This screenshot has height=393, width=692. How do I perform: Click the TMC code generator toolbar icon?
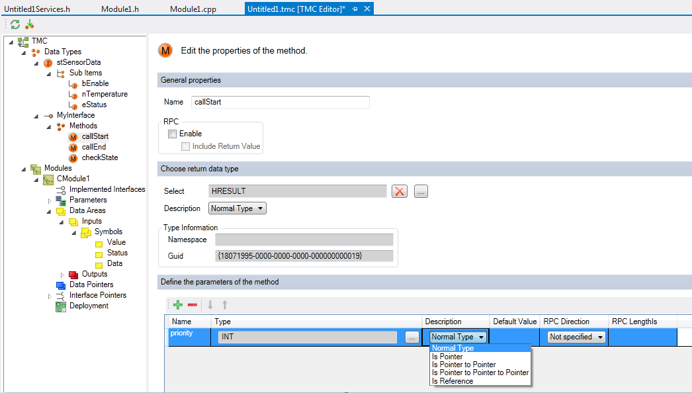[30, 24]
